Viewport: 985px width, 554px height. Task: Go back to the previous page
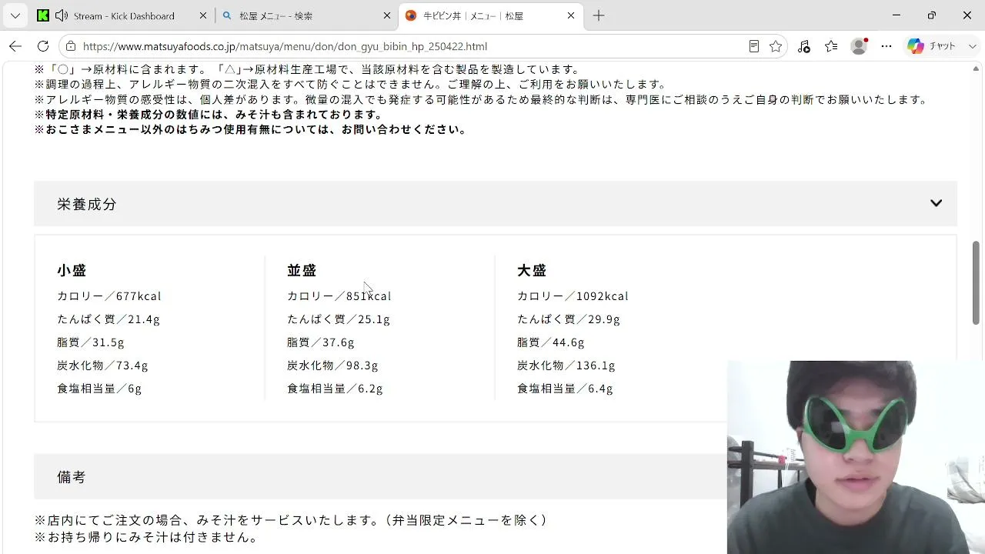(15, 46)
